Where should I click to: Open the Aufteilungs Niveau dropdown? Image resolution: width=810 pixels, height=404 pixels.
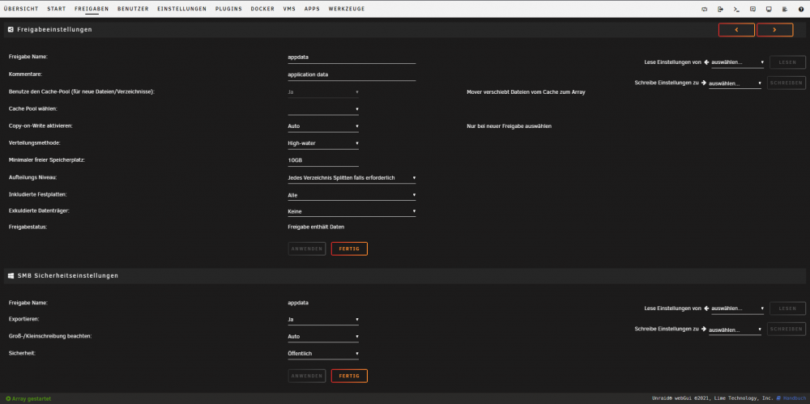(352, 178)
